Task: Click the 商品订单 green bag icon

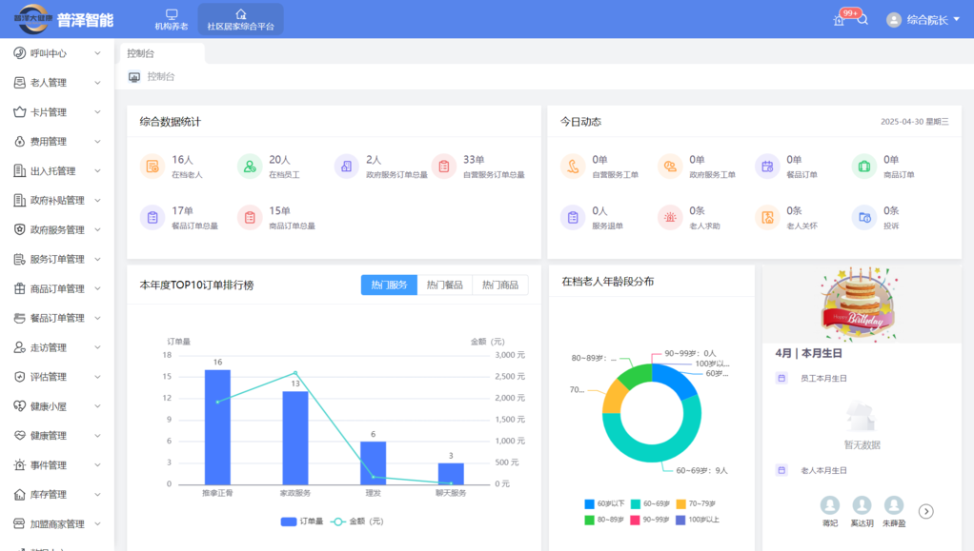Action: 864,167
